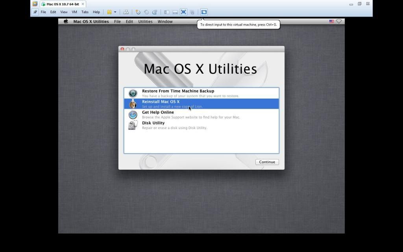The height and width of the screenshot is (252, 403).
Task: Open VMware File menu
Action: click(43, 12)
